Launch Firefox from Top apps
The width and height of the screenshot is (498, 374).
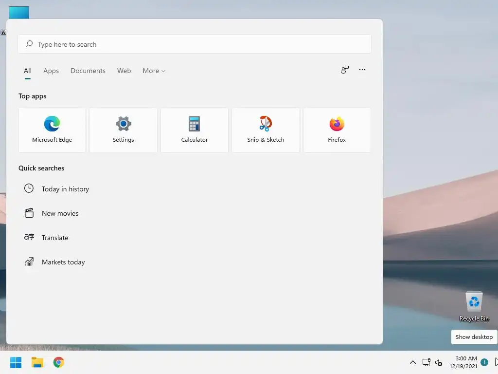337,130
